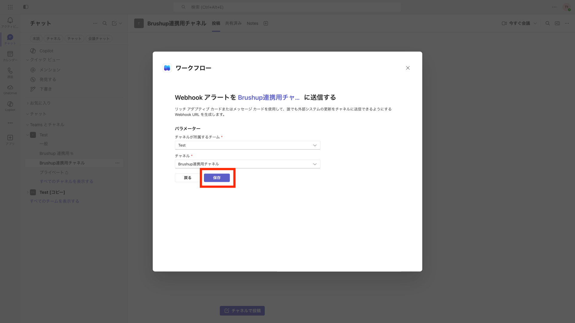Open channel header more options ellipsis
Image resolution: width=575 pixels, height=323 pixels.
(567, 23)
